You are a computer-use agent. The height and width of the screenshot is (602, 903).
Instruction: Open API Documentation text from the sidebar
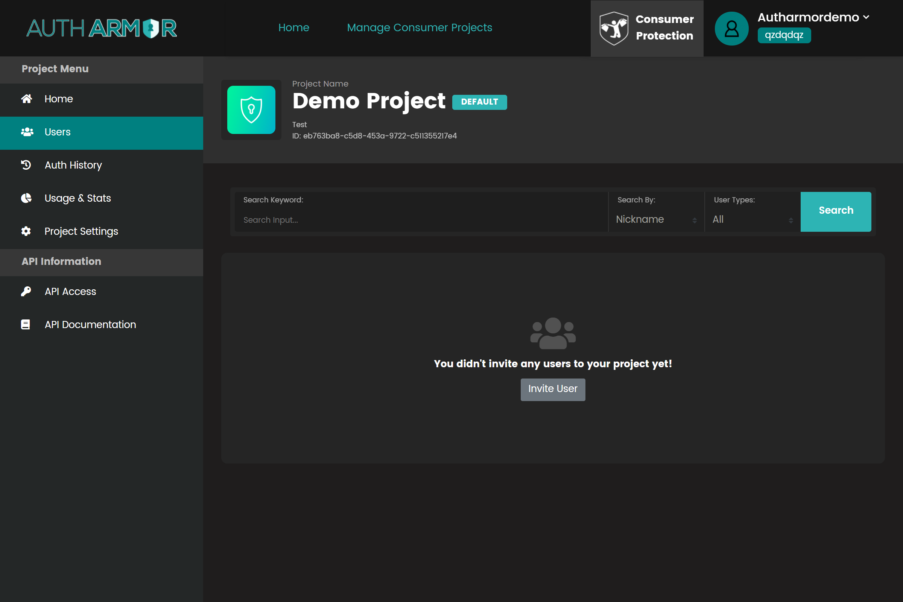tap(90, 324)
